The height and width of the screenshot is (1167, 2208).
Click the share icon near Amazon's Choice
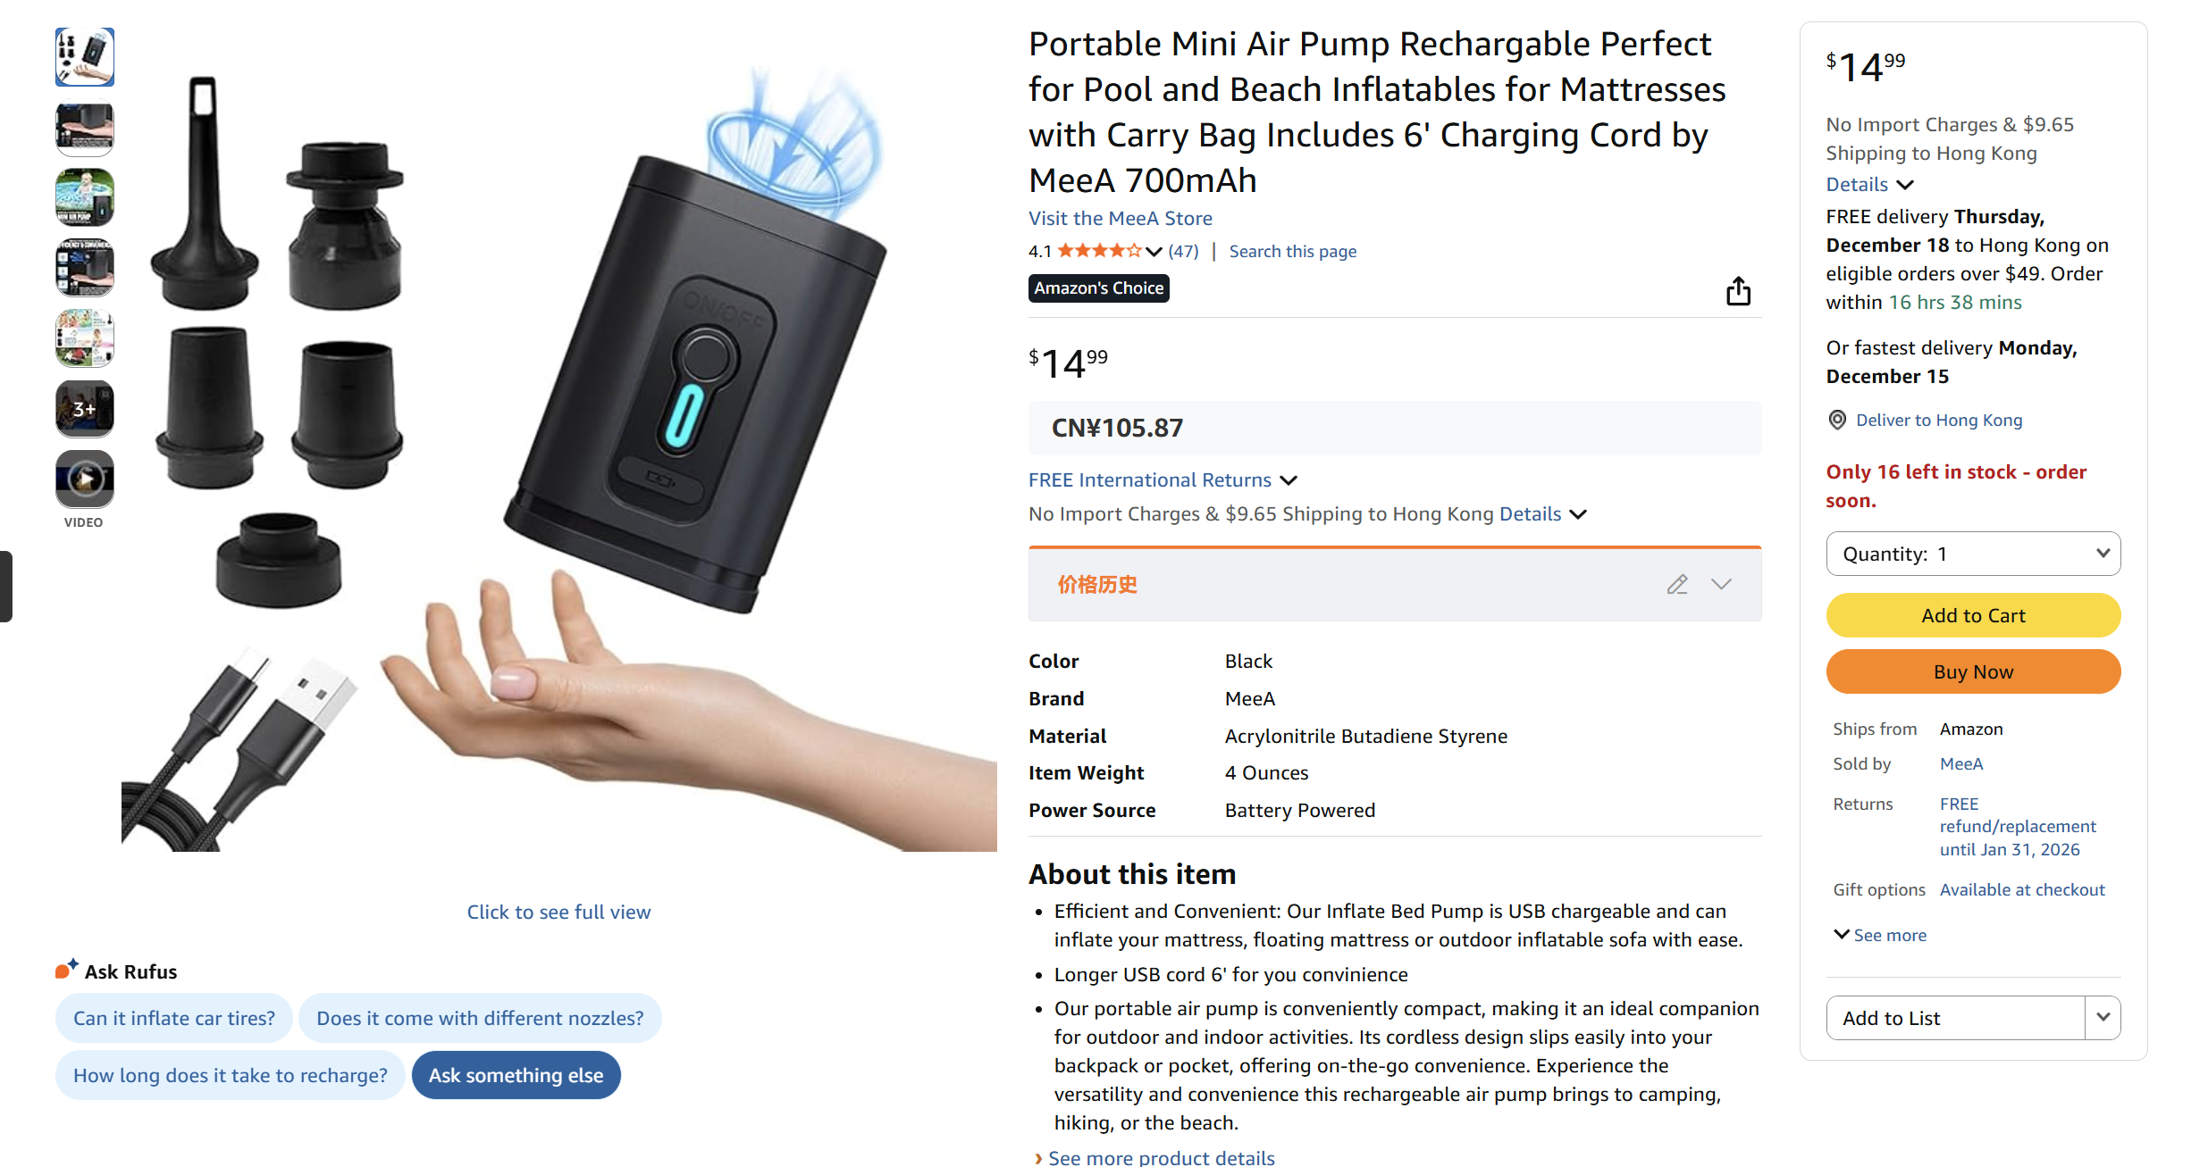[x=1737, y=291]
